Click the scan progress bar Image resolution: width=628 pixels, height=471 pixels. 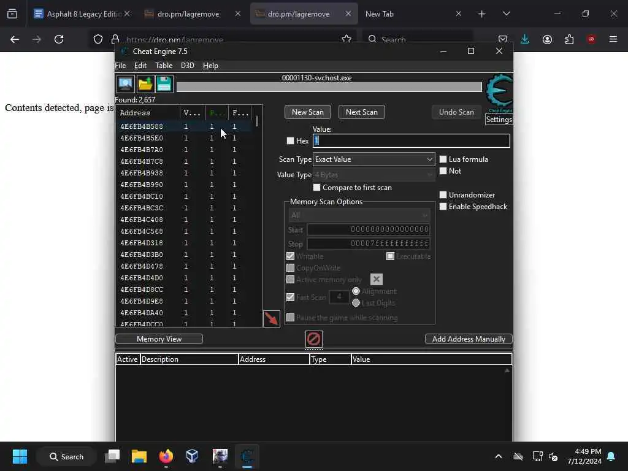pyautogui.click(x=329, y=87)
